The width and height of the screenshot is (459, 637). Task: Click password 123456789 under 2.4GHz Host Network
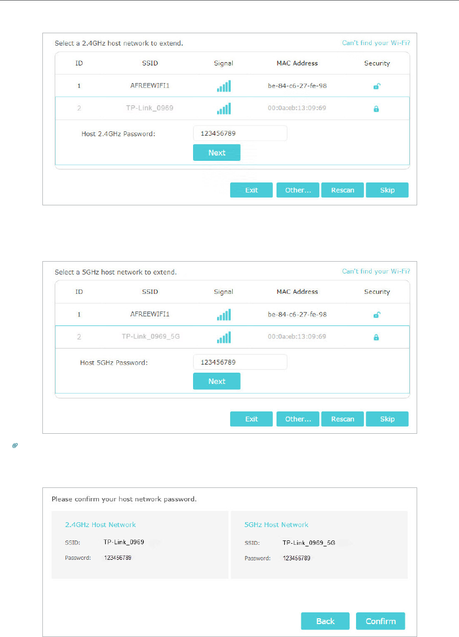118,558
